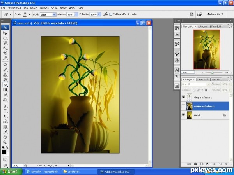
Task: Select the Blur tool
Action: (x=5, y=94)
